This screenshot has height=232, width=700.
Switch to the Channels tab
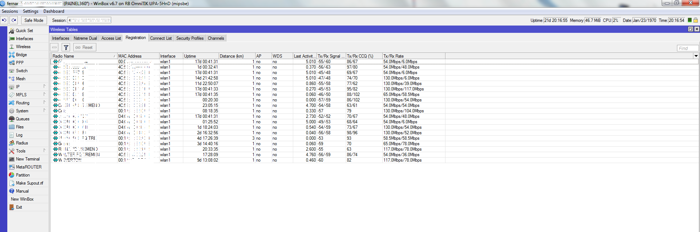coord(216,38)
